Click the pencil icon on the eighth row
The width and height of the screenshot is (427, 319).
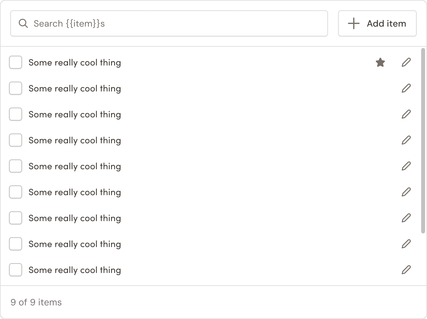tap(406, 244)
